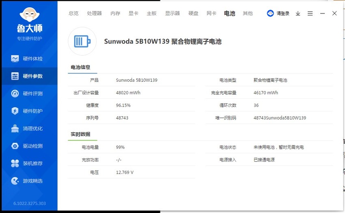Click the 充放功率 value -/-

tap(119, 160)
